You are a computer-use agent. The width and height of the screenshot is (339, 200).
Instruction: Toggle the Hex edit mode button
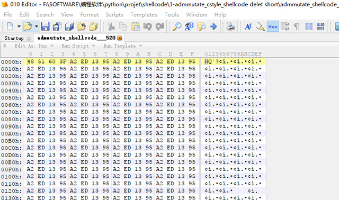click(273, 26)
